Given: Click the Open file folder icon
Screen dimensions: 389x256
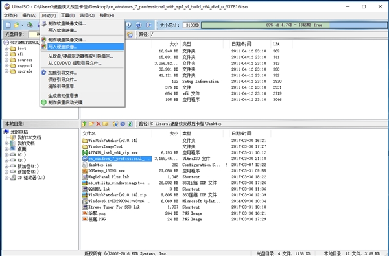Looking at the screenshot, I should click(16, 25).
